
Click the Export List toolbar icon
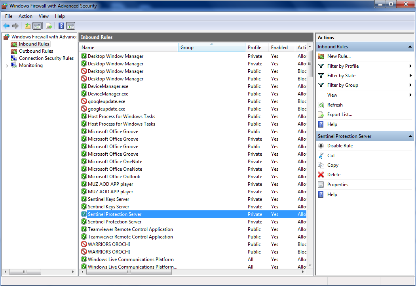[48, 26]
